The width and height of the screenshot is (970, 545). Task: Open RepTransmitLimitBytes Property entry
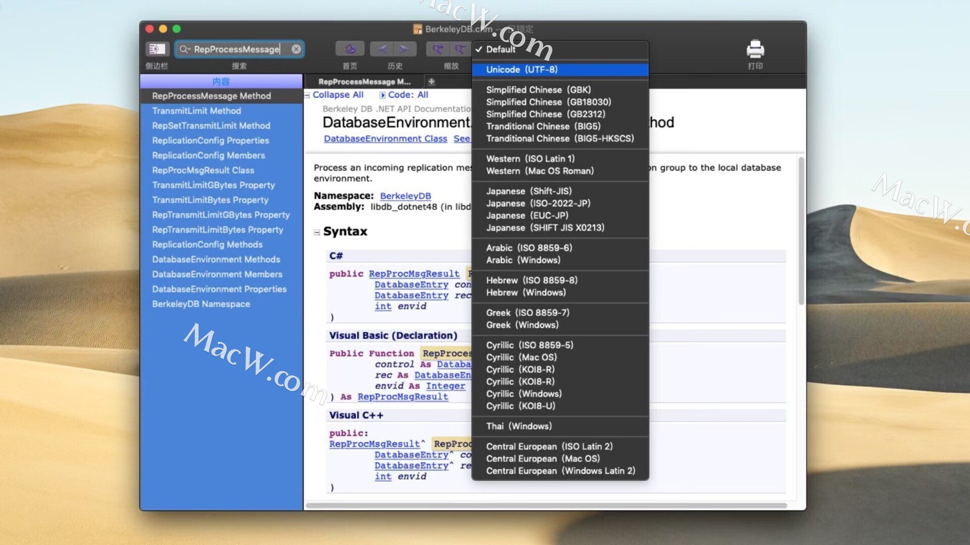221,230
